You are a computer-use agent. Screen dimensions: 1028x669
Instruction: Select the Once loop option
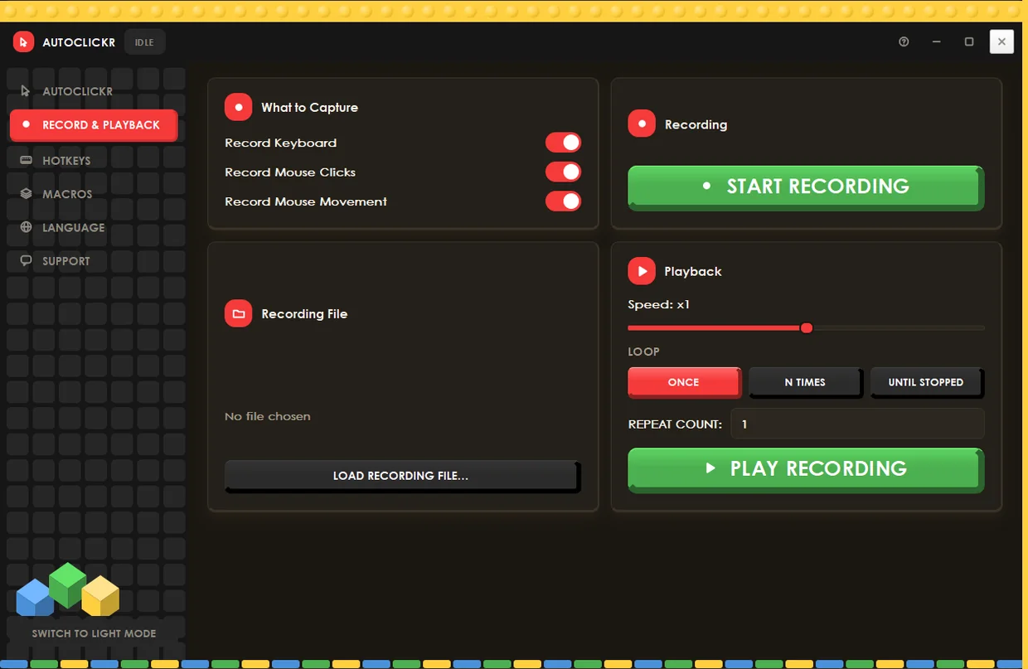pyautogui.click(x=684, y=382)
